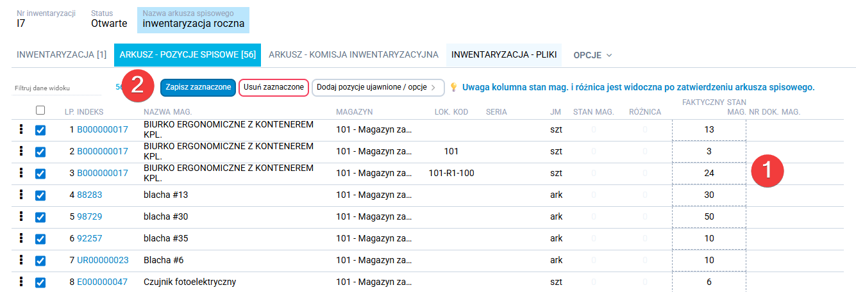Viewport: 856px width, 292px height.
Task: Uncheck the blacha #13 row checkbox
Action: pos(40,195)
